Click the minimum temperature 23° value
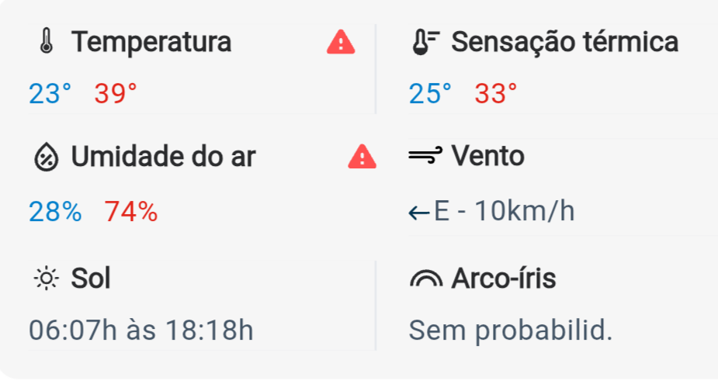Viewport: 718px width, 391px height. tap(50, 94)
